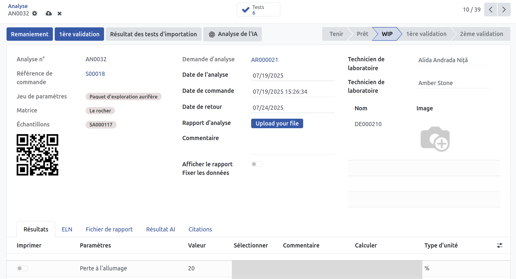Go to previous record arrow
Screen dimensions: 516x279
[490, 10]
